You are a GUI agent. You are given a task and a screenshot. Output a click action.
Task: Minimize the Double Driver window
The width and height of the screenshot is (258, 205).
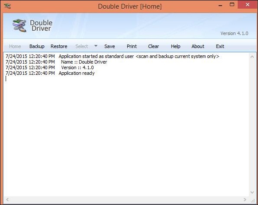pos(220,6)
